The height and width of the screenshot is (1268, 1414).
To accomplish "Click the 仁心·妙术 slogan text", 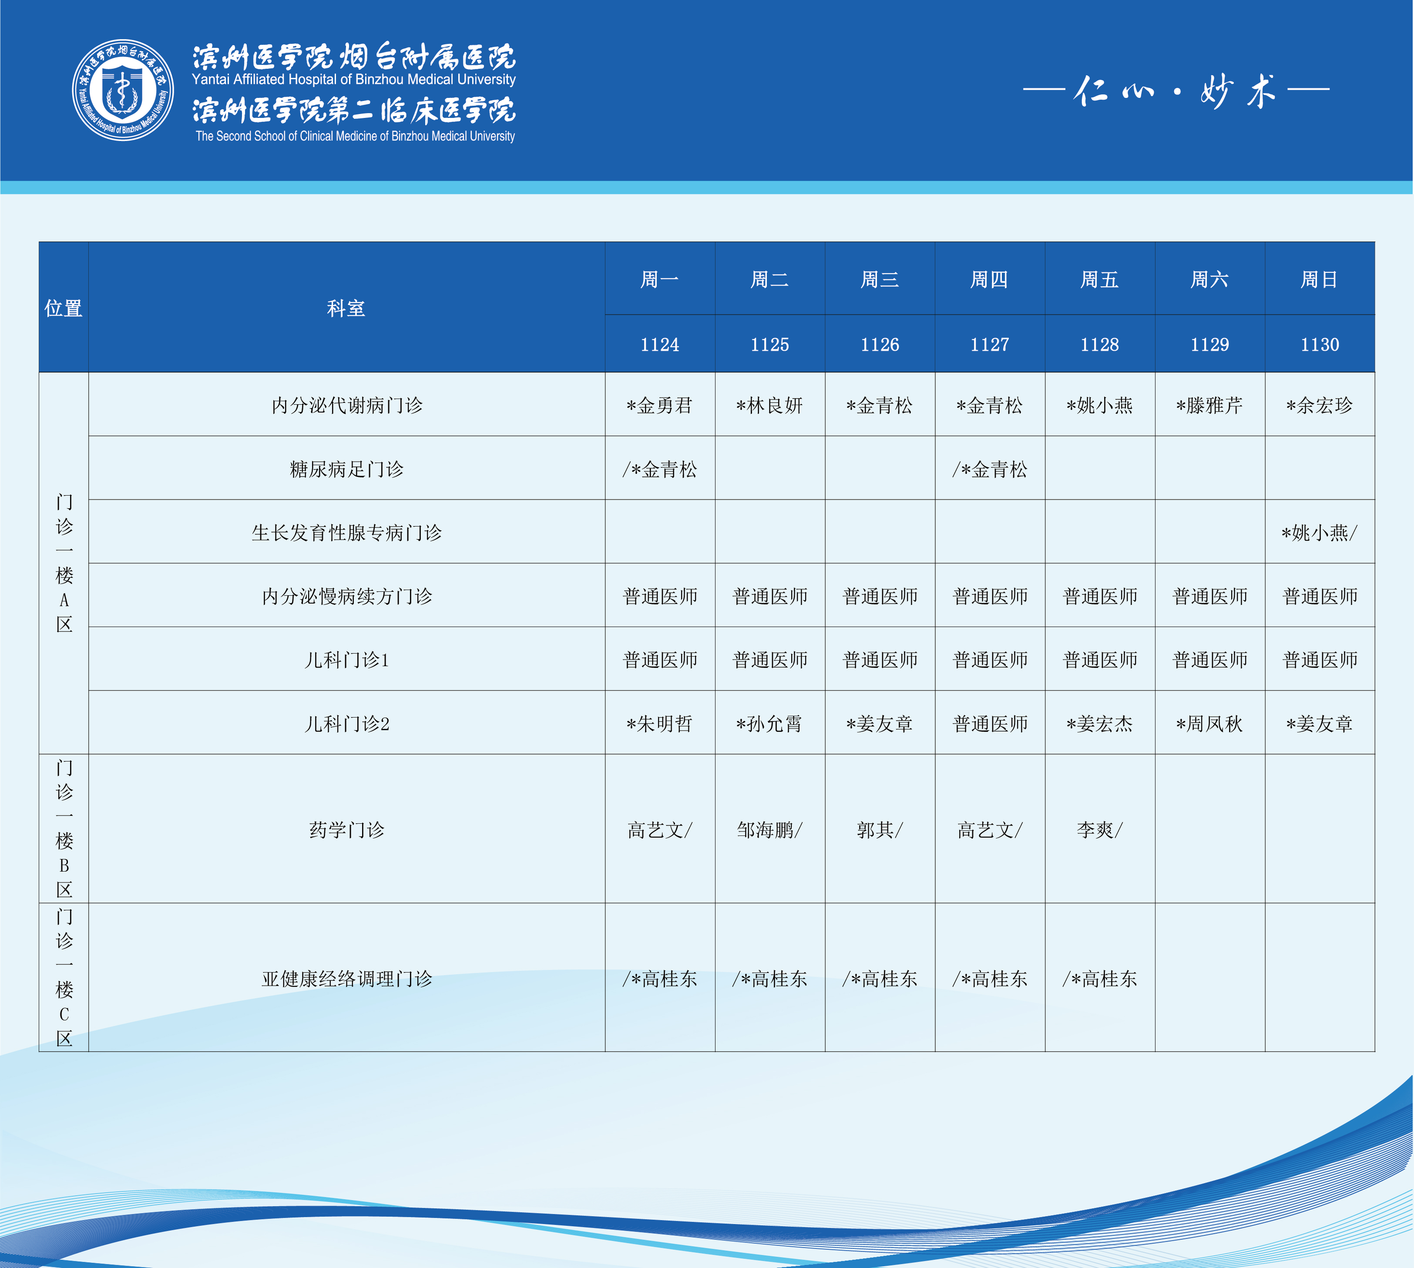I will 1176,91.
